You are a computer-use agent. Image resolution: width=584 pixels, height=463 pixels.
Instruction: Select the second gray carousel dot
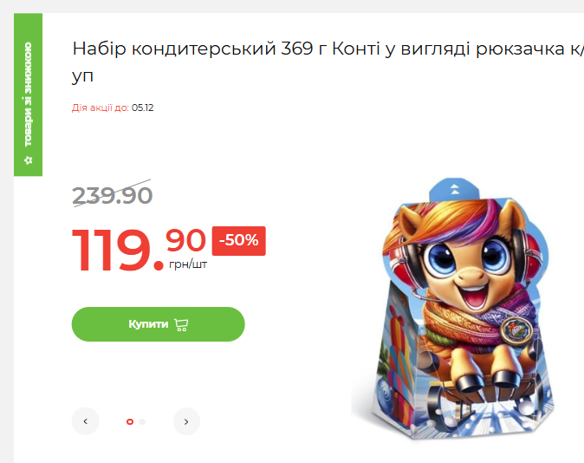tap(142, 421)
